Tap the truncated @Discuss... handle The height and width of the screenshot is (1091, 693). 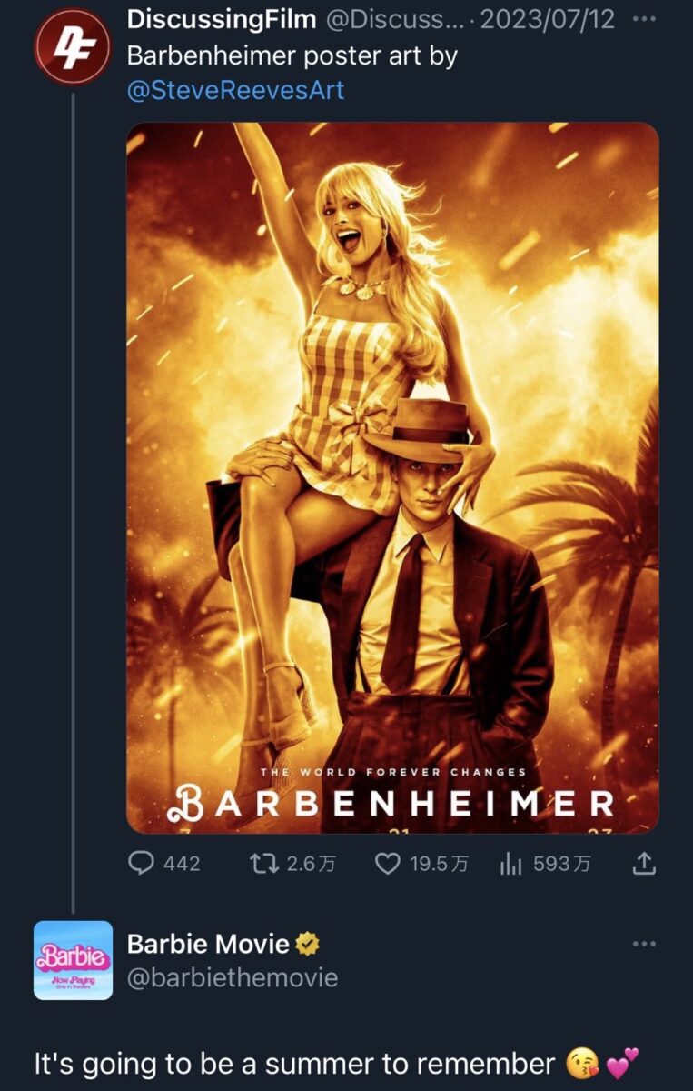[x=394, y=19]
